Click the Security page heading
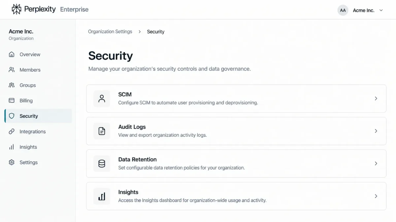Image resolution: width=396 pixels, height=222 pixels. pos(111,56)
